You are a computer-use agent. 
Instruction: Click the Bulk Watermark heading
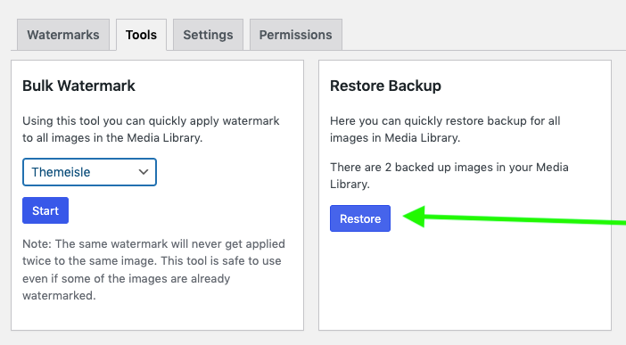pos(78,86)
